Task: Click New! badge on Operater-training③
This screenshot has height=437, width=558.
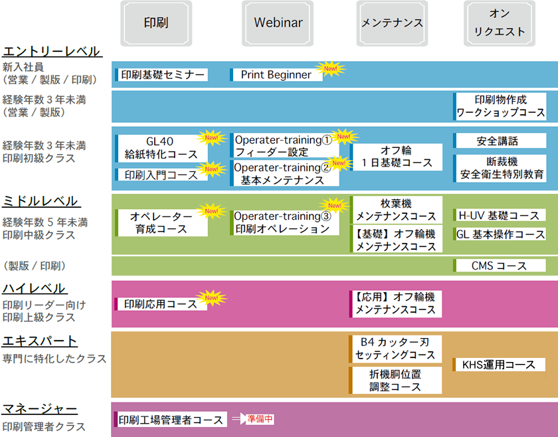Action: click(x=335, y=205)
